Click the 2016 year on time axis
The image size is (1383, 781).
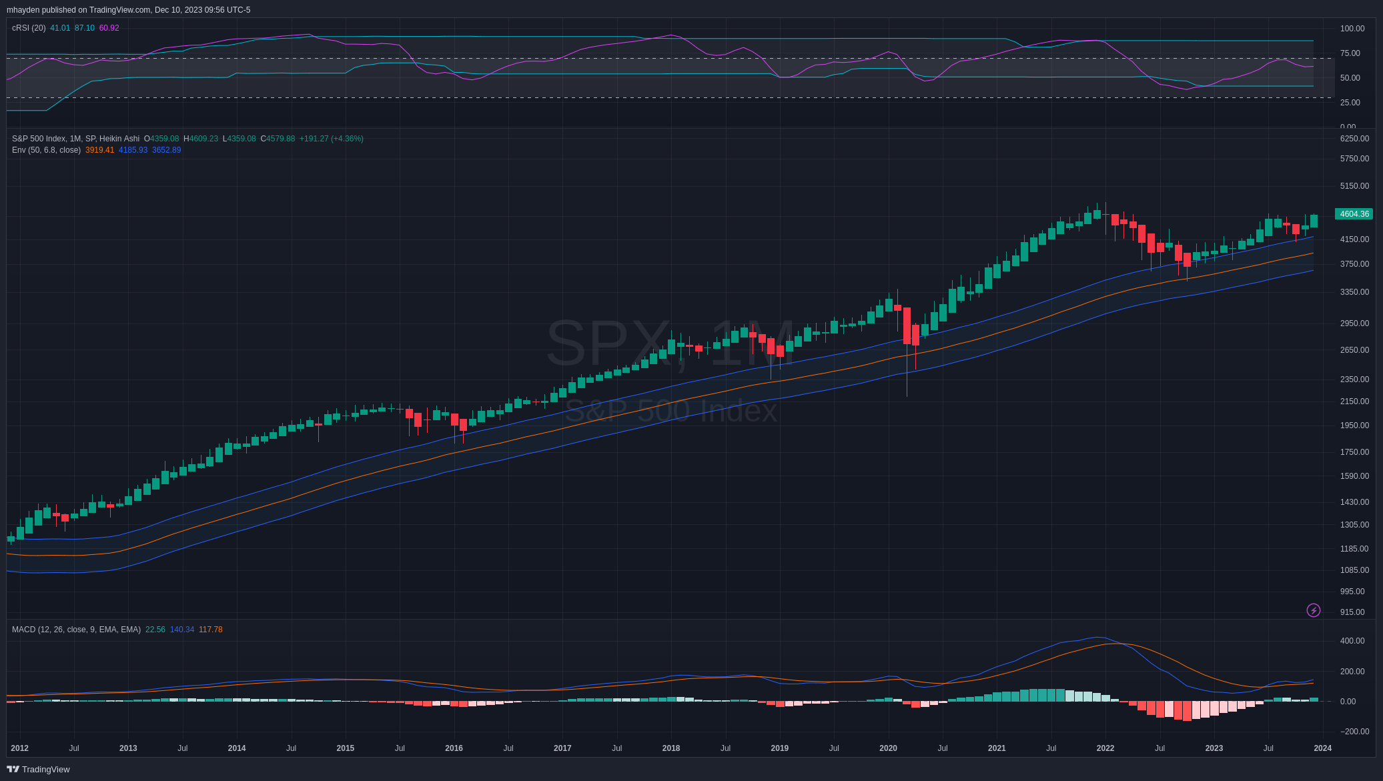click(x=454, y=748)
